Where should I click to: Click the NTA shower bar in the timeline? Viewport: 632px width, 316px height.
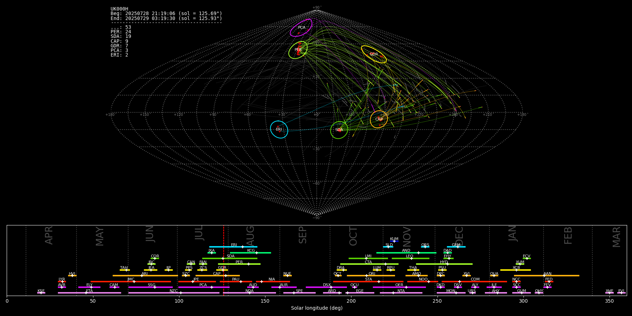tap(401, 293)
